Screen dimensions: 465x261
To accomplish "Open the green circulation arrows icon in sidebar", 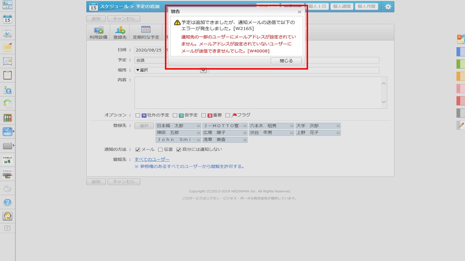I will [8, 103].
